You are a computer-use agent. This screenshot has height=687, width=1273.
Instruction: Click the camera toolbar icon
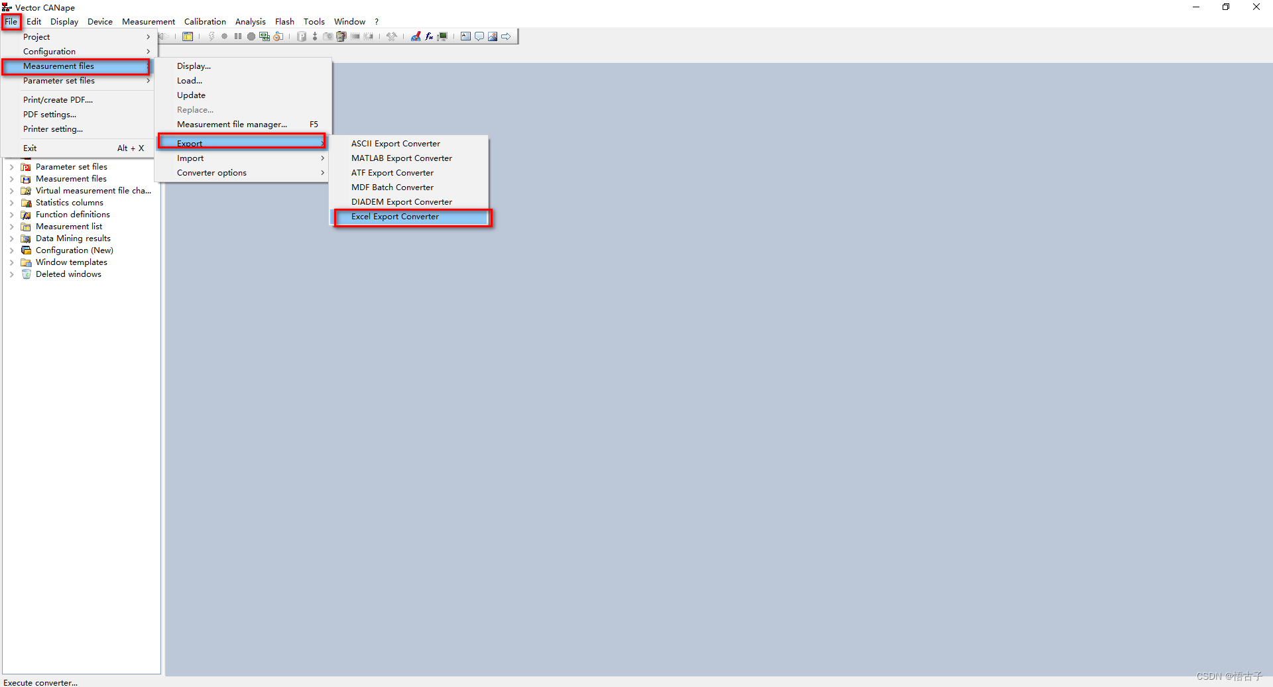click(328, 36)
